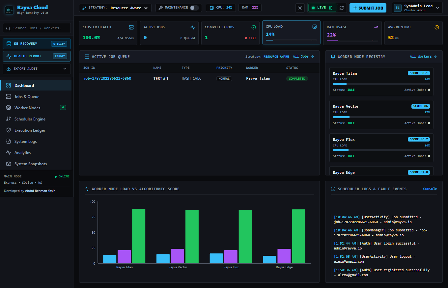This screenshot has width=448, height=288.
Task: Click the download icon on Export Audit
Action: 9,69
